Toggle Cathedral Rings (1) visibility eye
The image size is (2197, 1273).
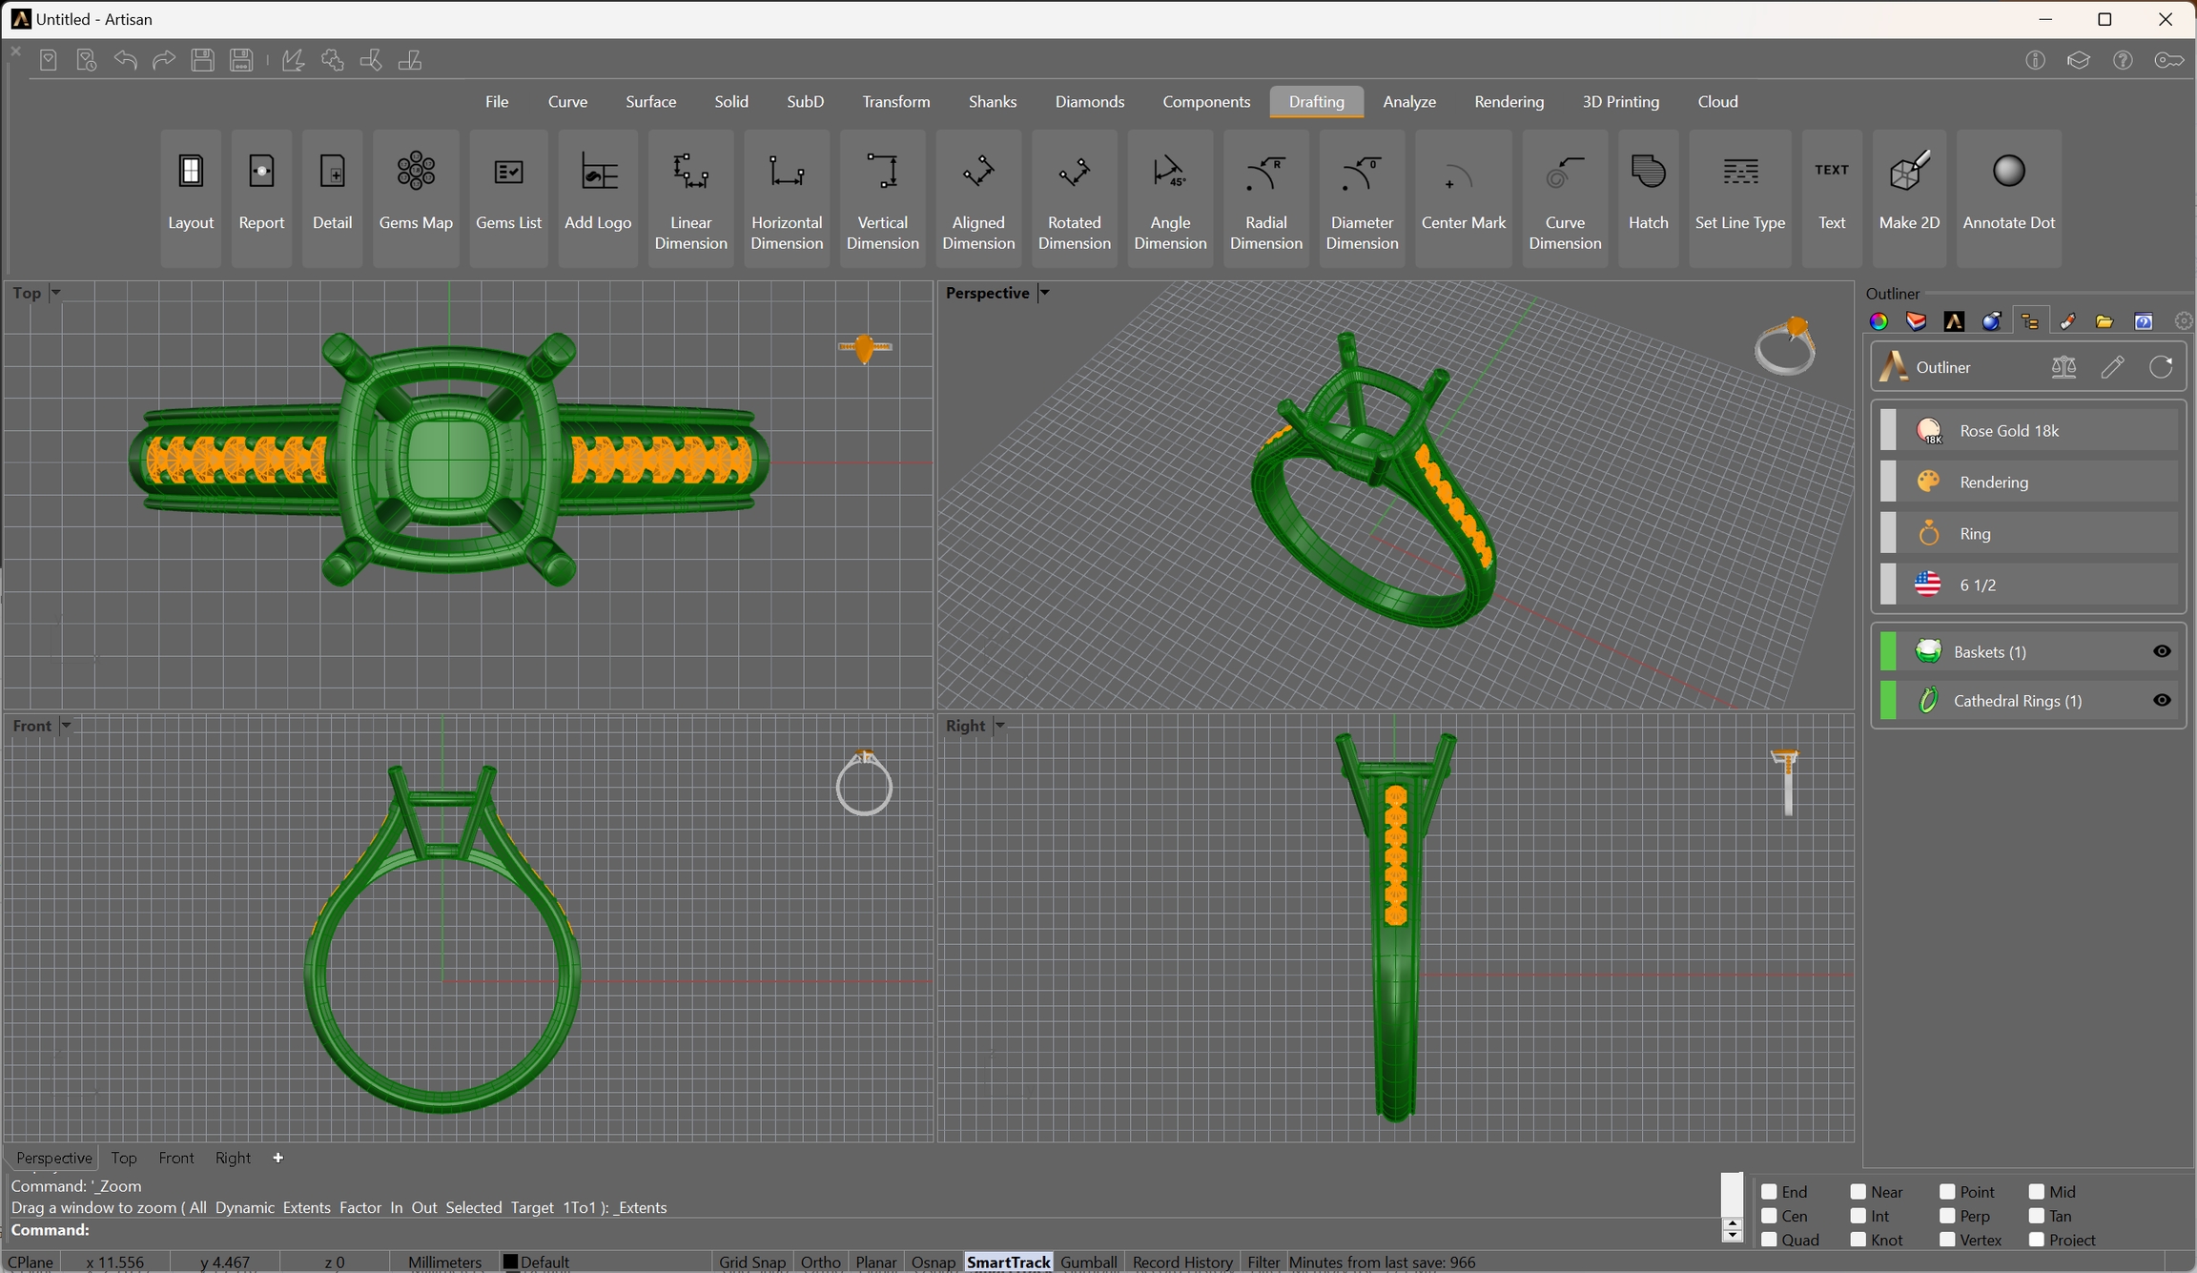[x=2162, y=700]
